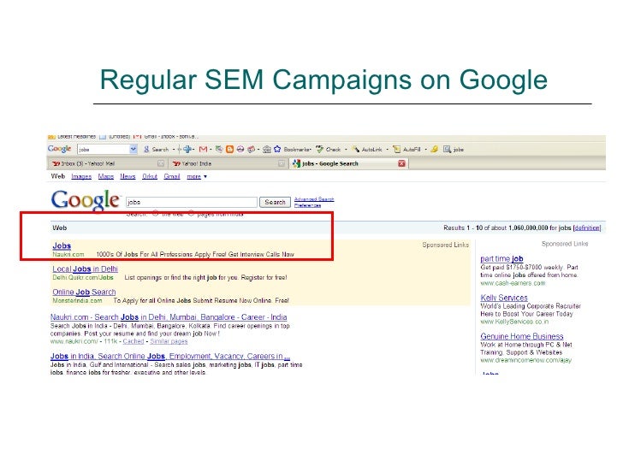Open the AutoLink dropdown arrow

click(387, 150)
